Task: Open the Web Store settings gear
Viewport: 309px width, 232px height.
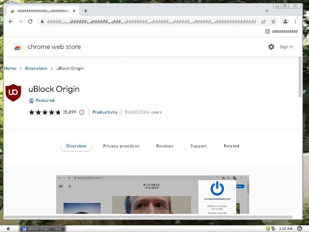Action: [271, 47]
